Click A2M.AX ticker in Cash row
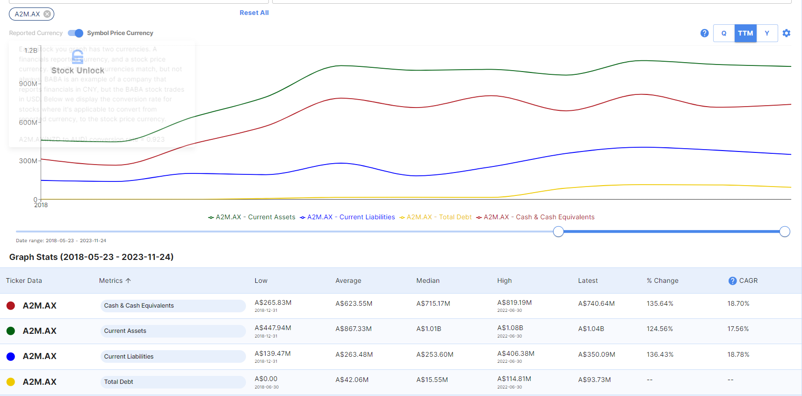The height and width of the screenshot is (396, 802). [40, 306]
